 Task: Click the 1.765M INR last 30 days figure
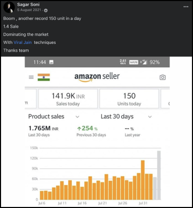tap(44, 129)
